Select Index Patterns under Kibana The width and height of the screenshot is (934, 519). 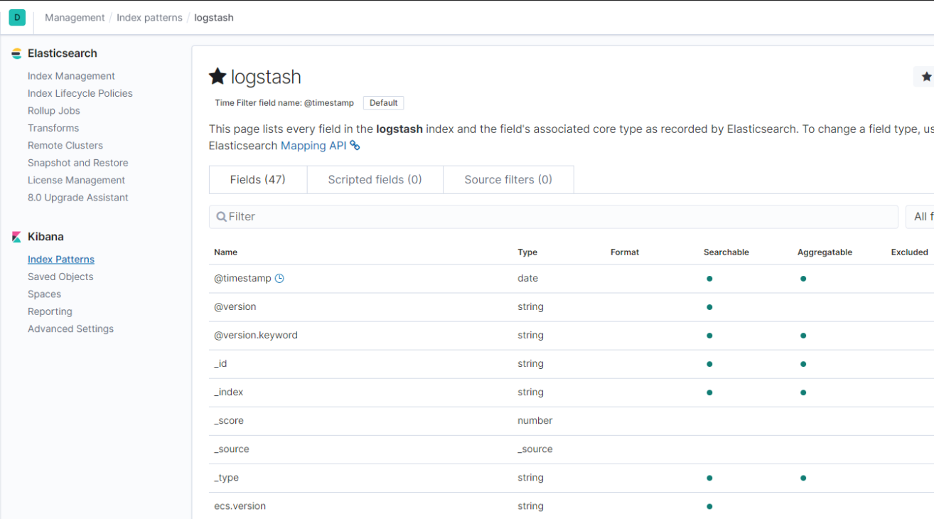61,259
